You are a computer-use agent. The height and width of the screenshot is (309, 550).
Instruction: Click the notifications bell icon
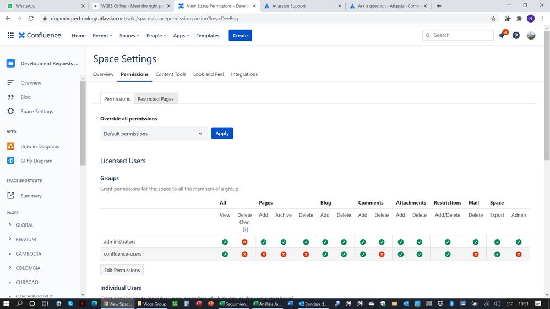(x=502, y=35)
